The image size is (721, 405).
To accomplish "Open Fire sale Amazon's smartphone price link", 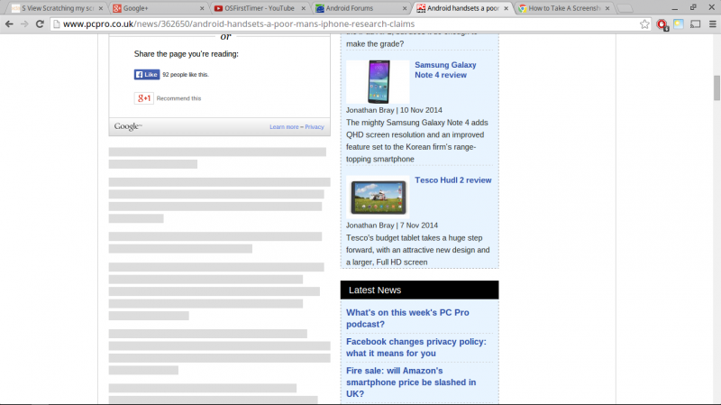I will (411, 382).
